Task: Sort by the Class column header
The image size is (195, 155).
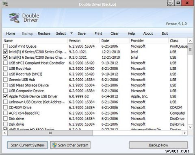Action: (178, 41)
